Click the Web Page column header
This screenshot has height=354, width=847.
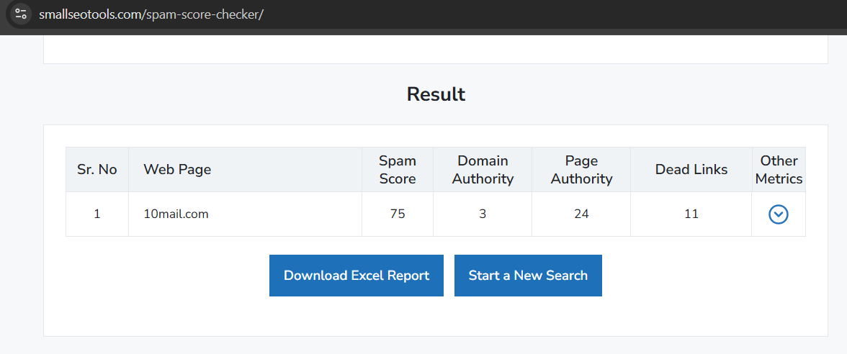coord(245,170)
